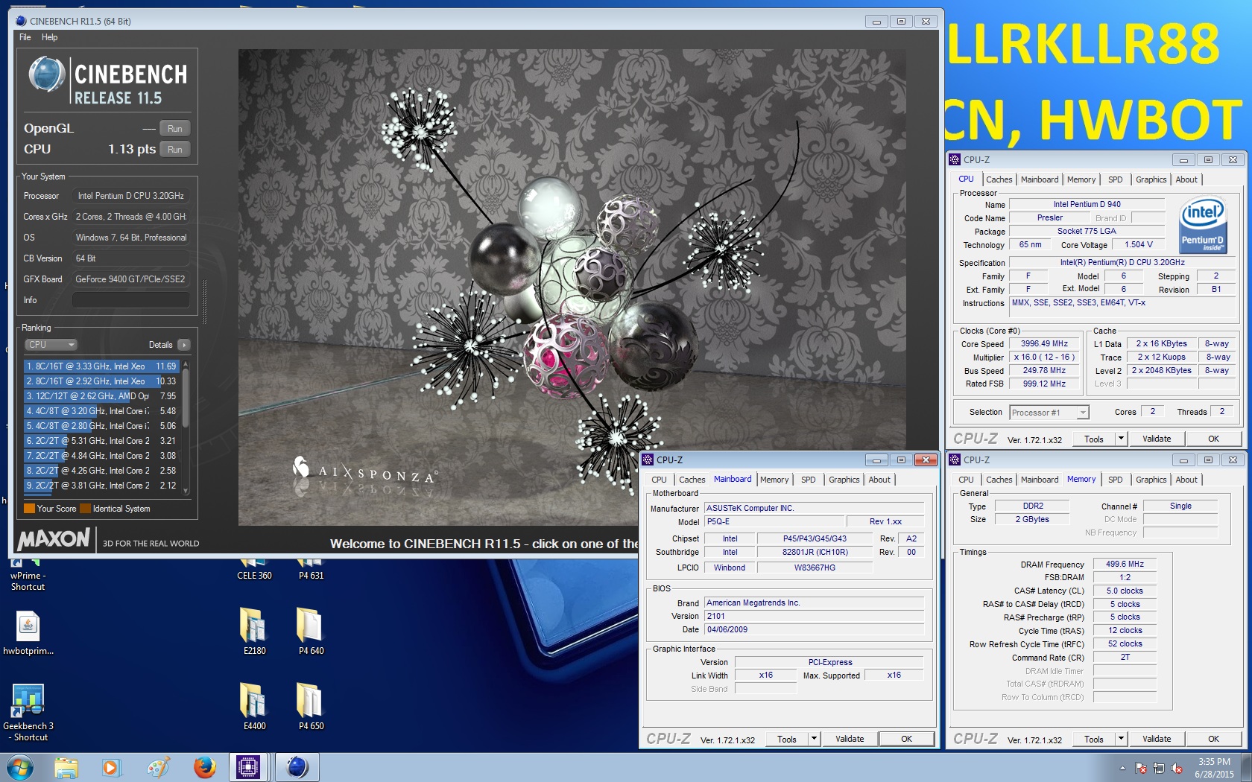Image resolution: width=1252 pixels, height=782 pixels.
Task: Open Windows Explorer from the taskbar
Action: pyautogui.click(x=66, y=767)
